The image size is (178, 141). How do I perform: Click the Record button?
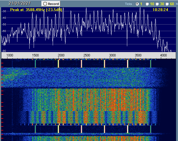tap(51, 4)
